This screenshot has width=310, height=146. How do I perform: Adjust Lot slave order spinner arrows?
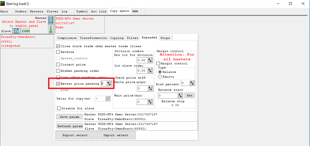pos(150,71)
